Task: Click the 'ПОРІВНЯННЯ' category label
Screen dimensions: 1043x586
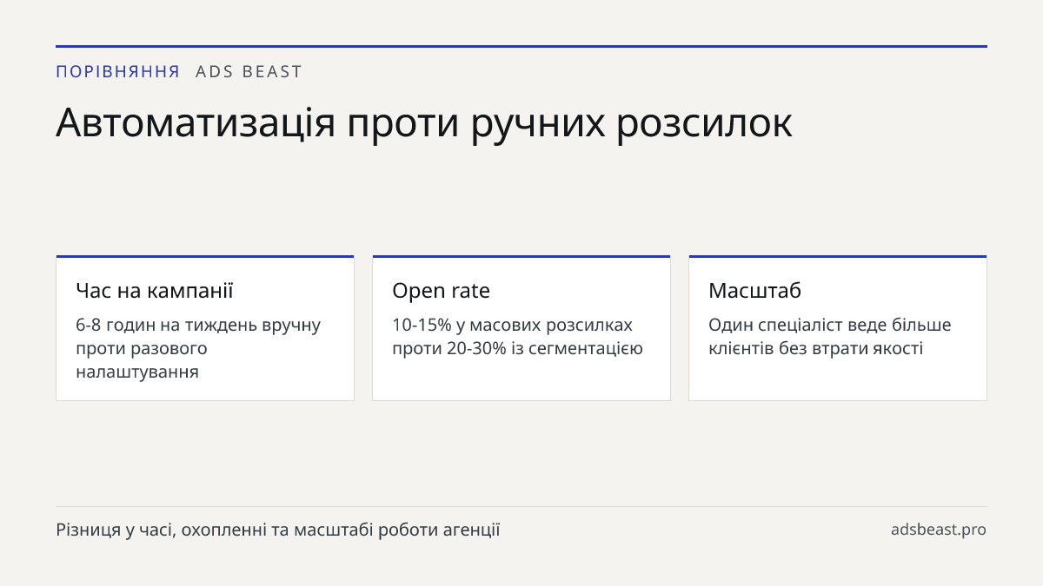Action: click(118, 72)
